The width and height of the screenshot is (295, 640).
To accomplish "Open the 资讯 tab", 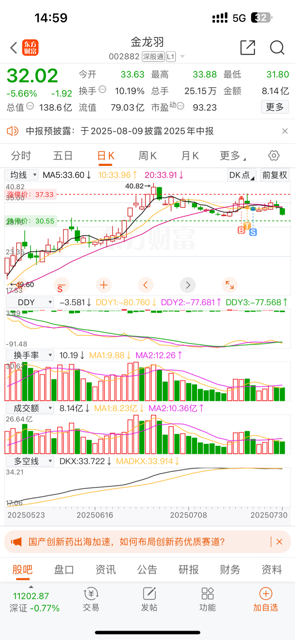I will click(106, 570).
